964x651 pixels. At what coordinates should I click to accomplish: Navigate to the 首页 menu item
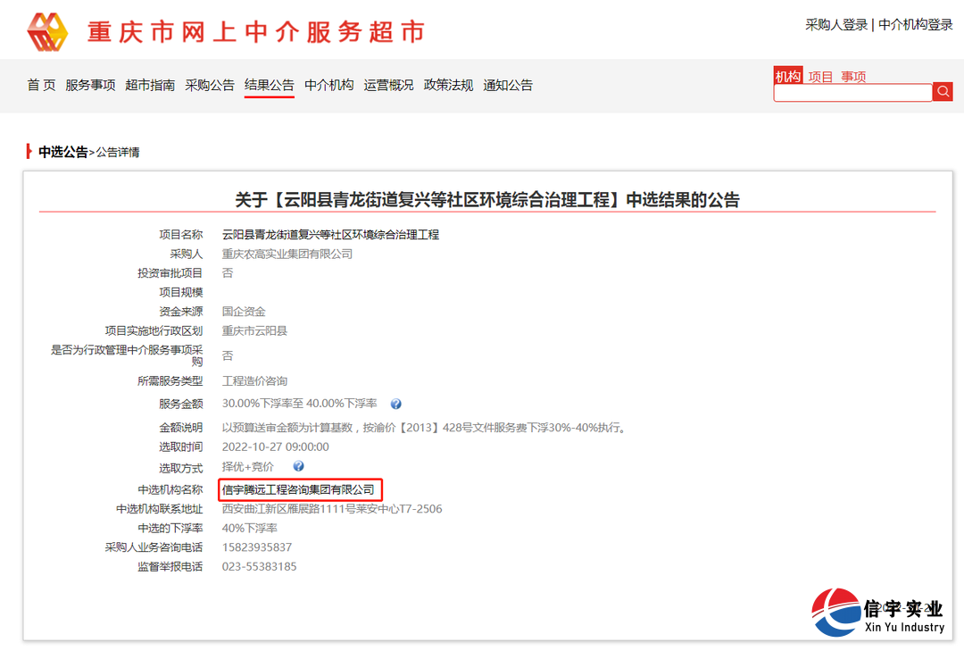[x=40, y=85]
